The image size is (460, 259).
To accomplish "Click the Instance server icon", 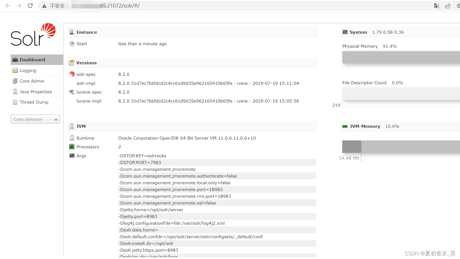I will tap(72, 32).
